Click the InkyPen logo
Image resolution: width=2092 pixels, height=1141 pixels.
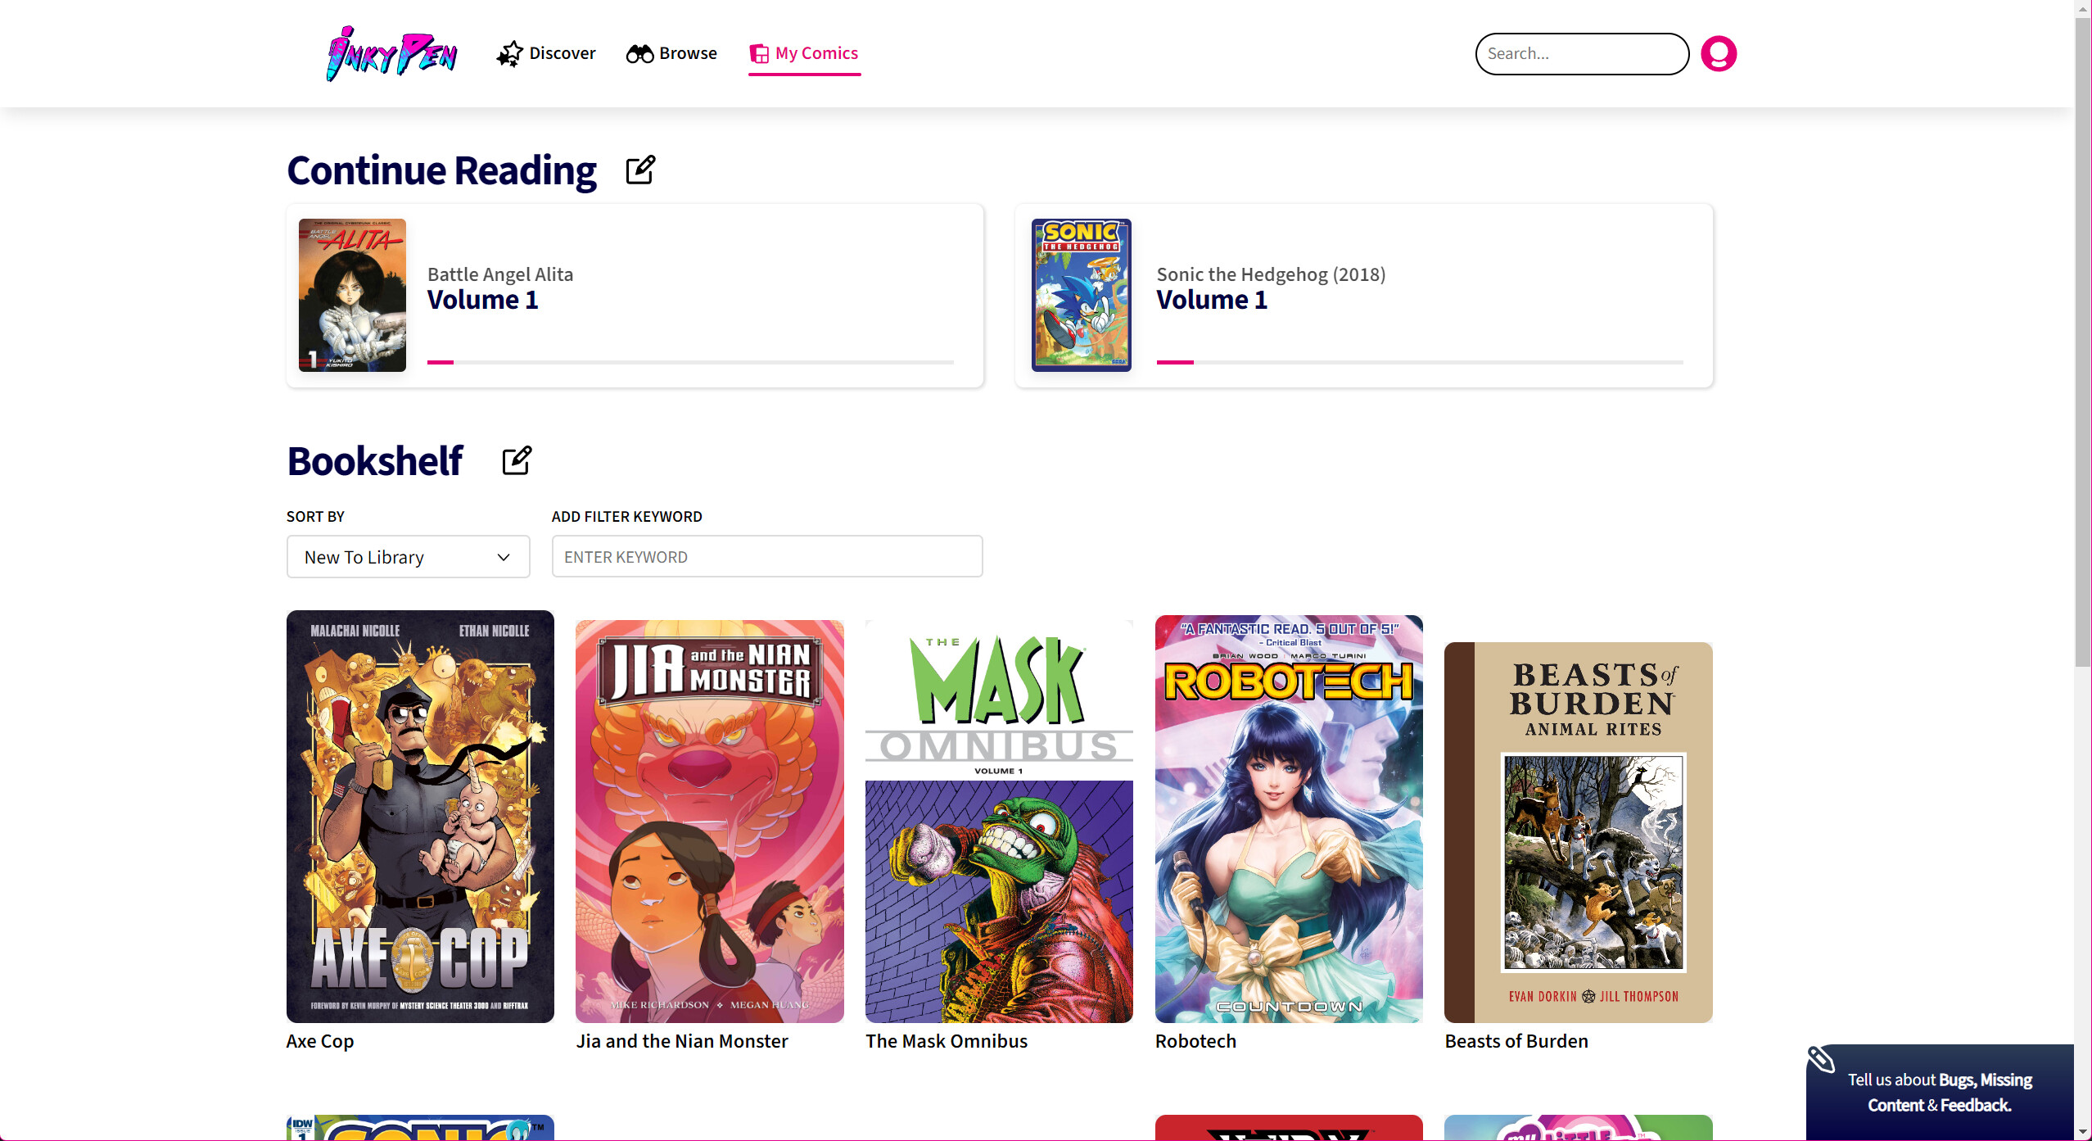[x=391, y=53]
